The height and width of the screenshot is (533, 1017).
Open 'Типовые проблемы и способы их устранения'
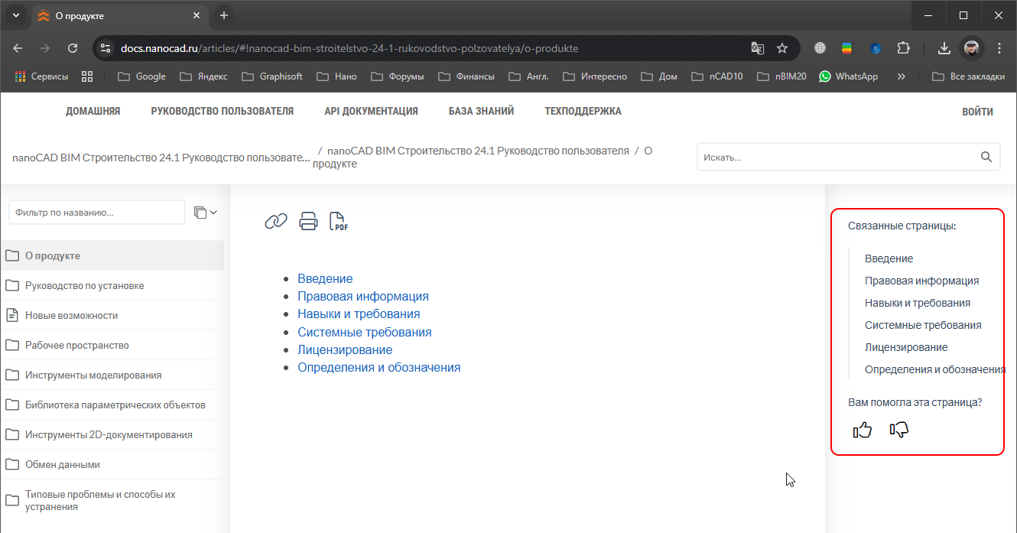112,501
